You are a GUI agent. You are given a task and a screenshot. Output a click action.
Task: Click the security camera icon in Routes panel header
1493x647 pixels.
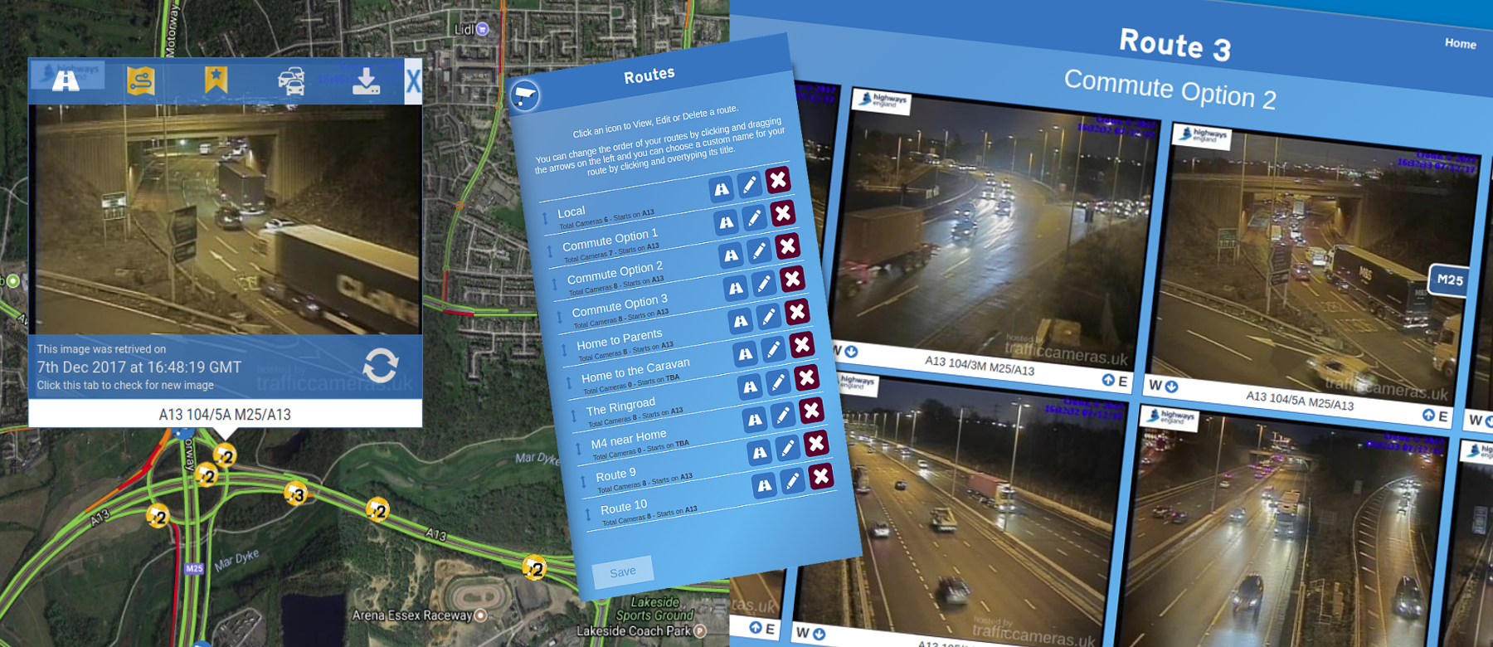[x=524, y=96]
